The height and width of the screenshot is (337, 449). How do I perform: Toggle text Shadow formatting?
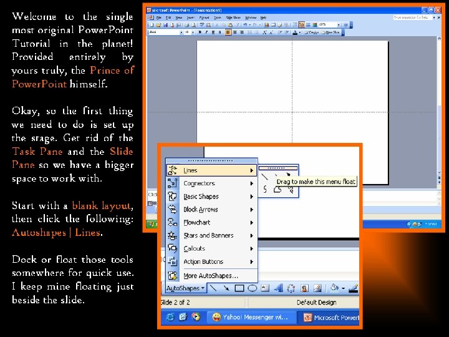point(220,32)
